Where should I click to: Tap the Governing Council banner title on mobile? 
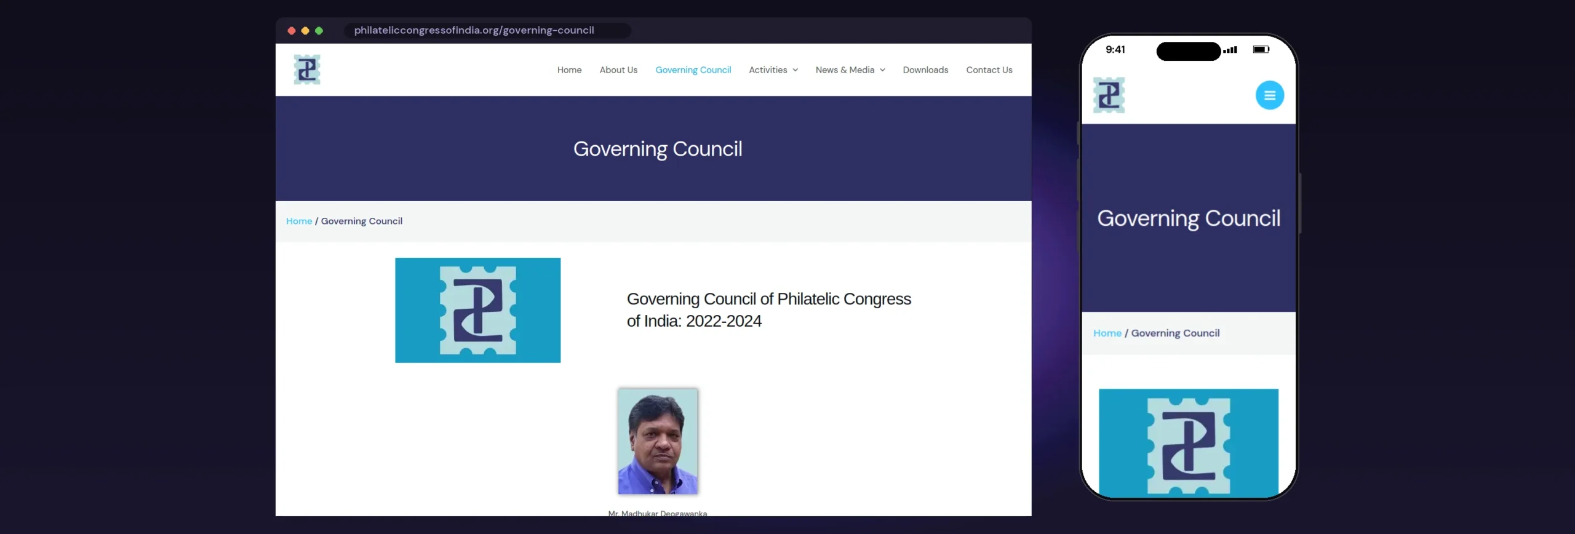1189,218
